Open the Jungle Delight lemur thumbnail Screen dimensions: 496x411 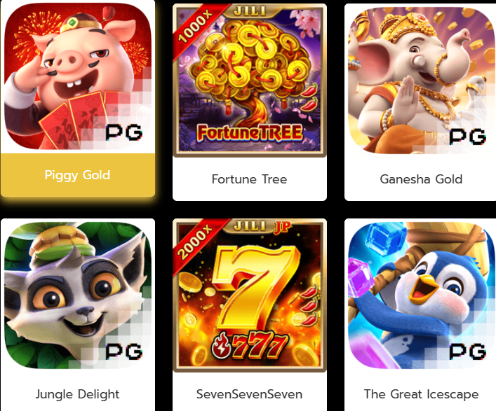coord(78,295)
